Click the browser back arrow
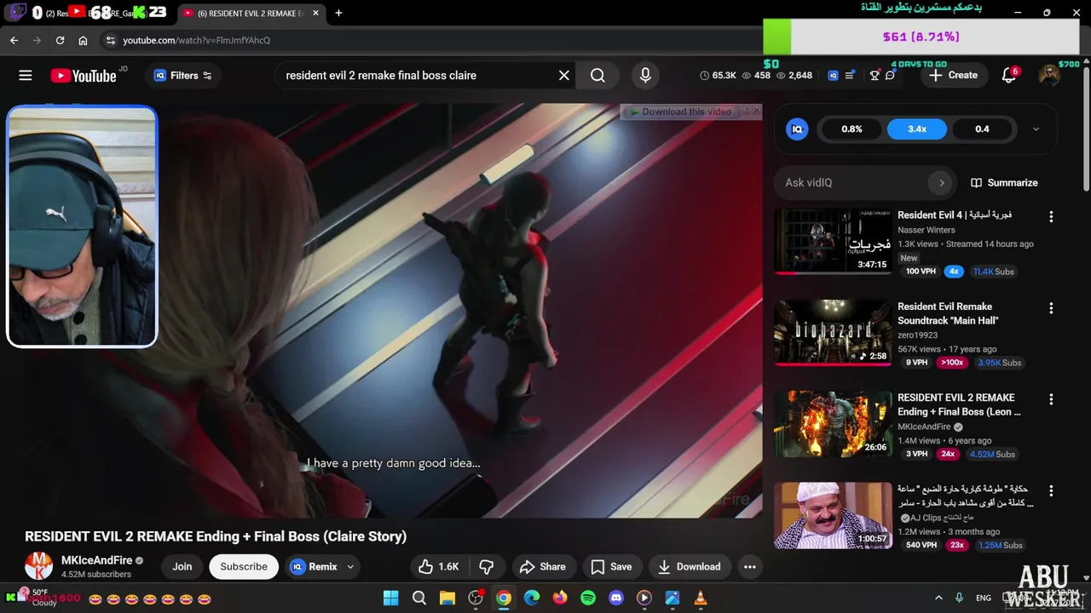This screenshot has height=613, width=1091. coord(14,40)
